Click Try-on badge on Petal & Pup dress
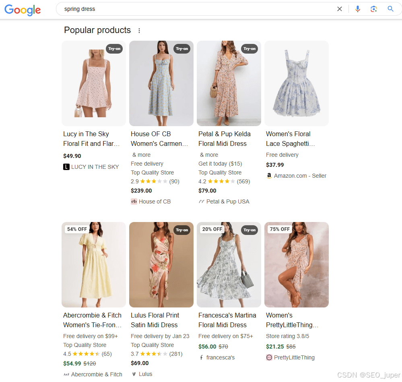 click(249, 49)
